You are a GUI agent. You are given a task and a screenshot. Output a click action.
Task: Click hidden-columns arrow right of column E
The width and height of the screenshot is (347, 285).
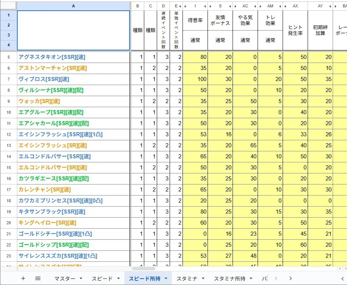click(180, 6)
